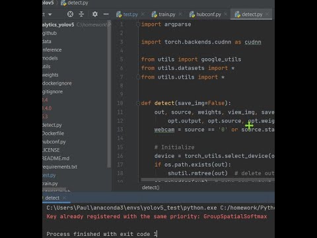The width and height of the screenshot is (317, 238).
Task: Click the collapse all icon in project toolbar
Action: (x=81, y=15)
